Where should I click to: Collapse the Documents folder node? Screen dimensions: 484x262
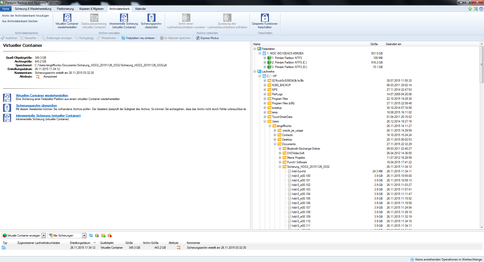point(275,144)
